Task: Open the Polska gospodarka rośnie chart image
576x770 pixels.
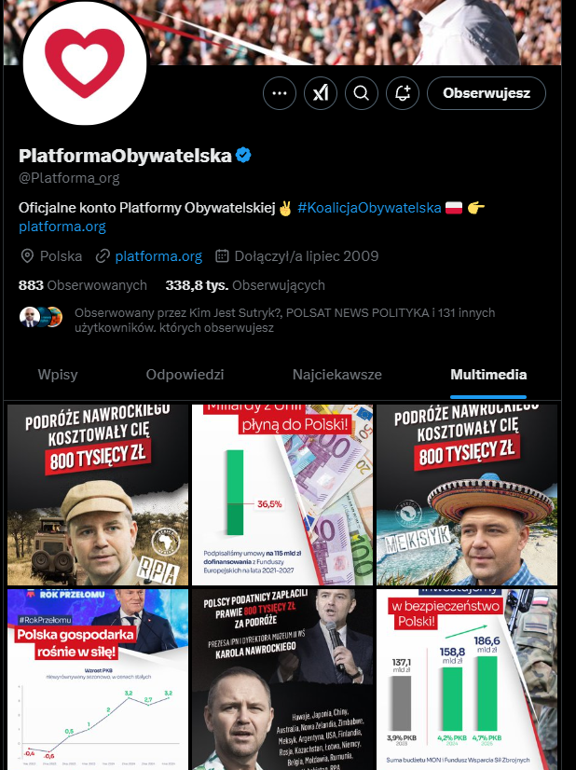Action: [98, 680]
